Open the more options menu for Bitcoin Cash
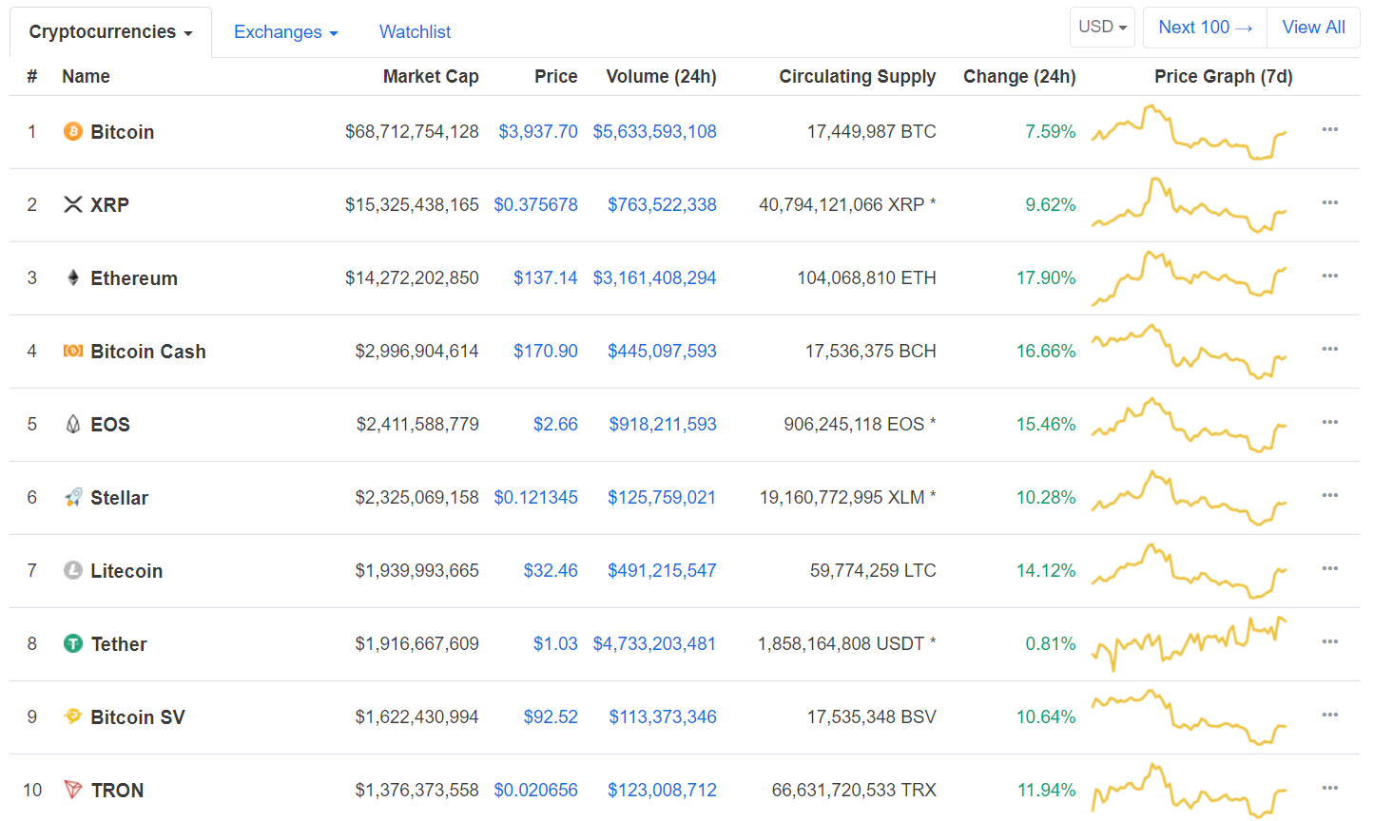Viewport: 1374px width, 821px height. (1330, 349)
